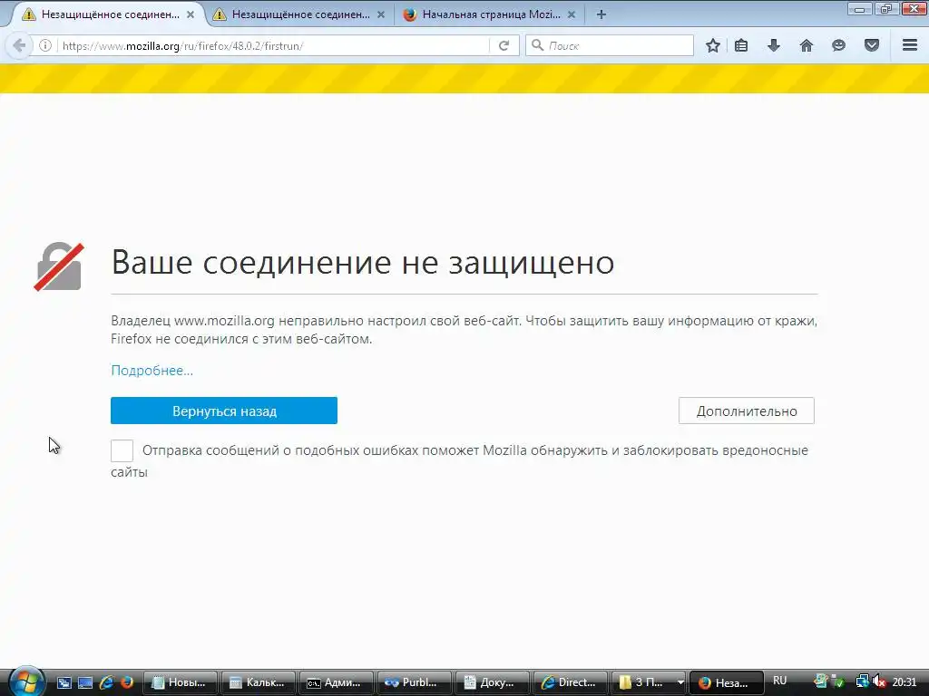
Task: Open the 'Подробнее…' link
Action: (152, 371)
